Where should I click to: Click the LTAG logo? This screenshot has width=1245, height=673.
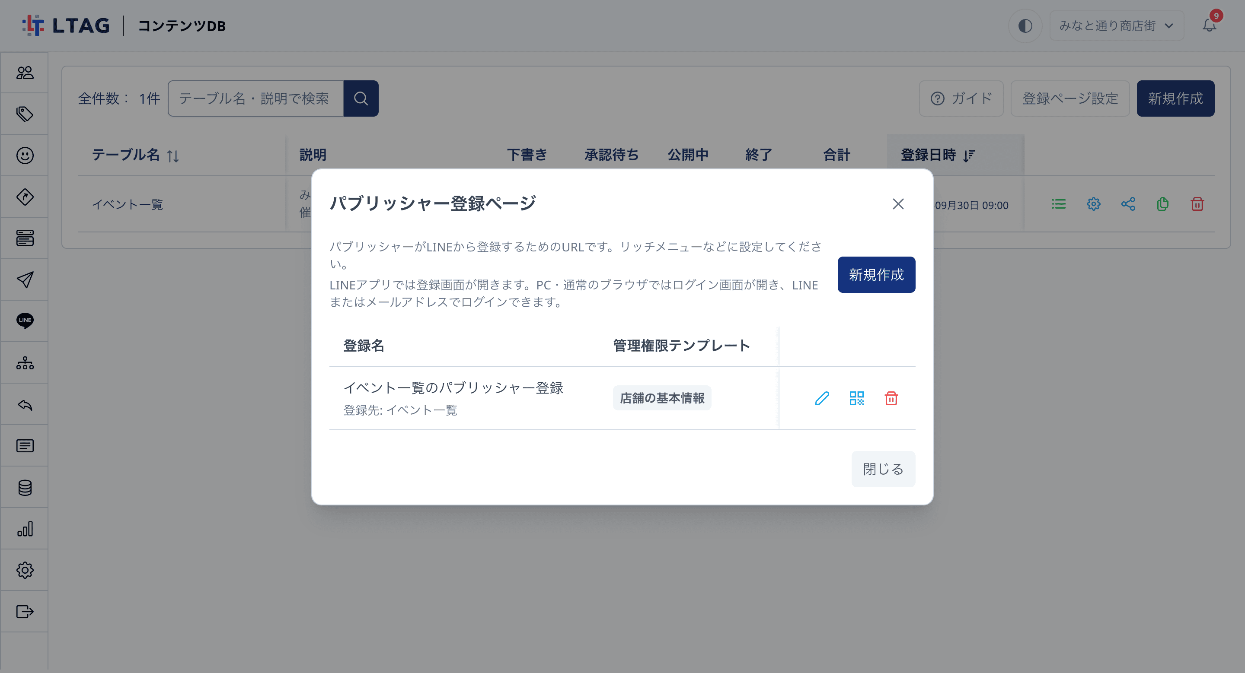pos(66,25)
